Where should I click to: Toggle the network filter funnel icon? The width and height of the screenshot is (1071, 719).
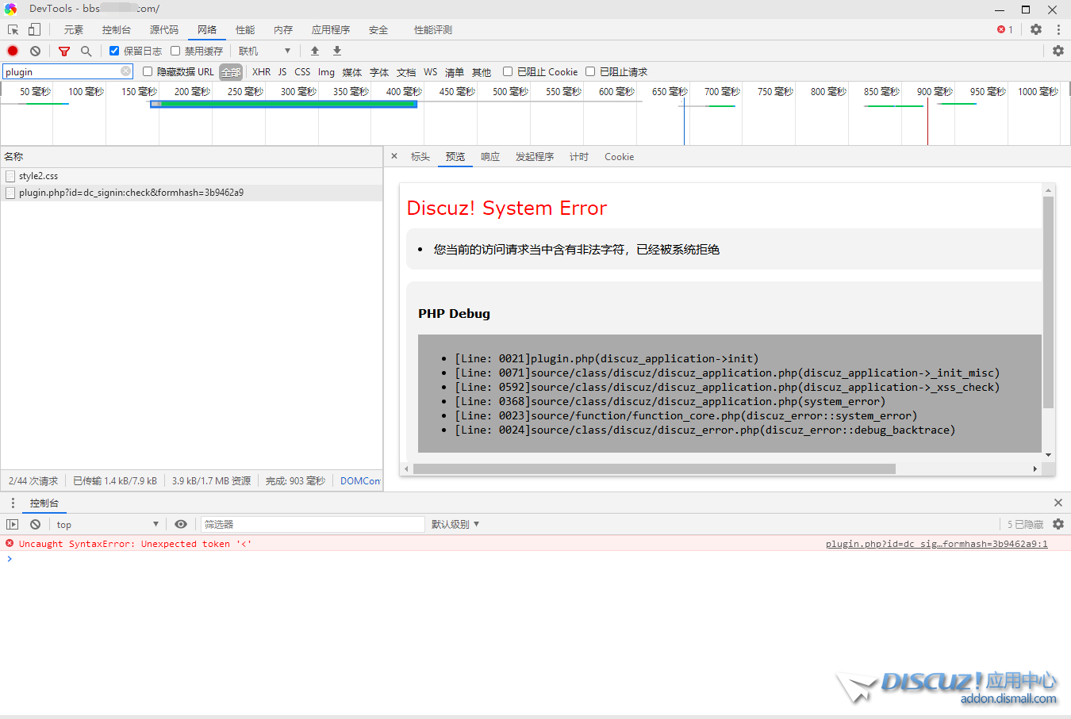click(x=64, y=51)
